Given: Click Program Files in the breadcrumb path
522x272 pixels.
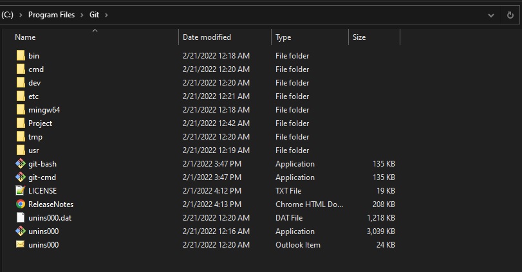Looking at the screenshot, I should (x=51, y=14).
